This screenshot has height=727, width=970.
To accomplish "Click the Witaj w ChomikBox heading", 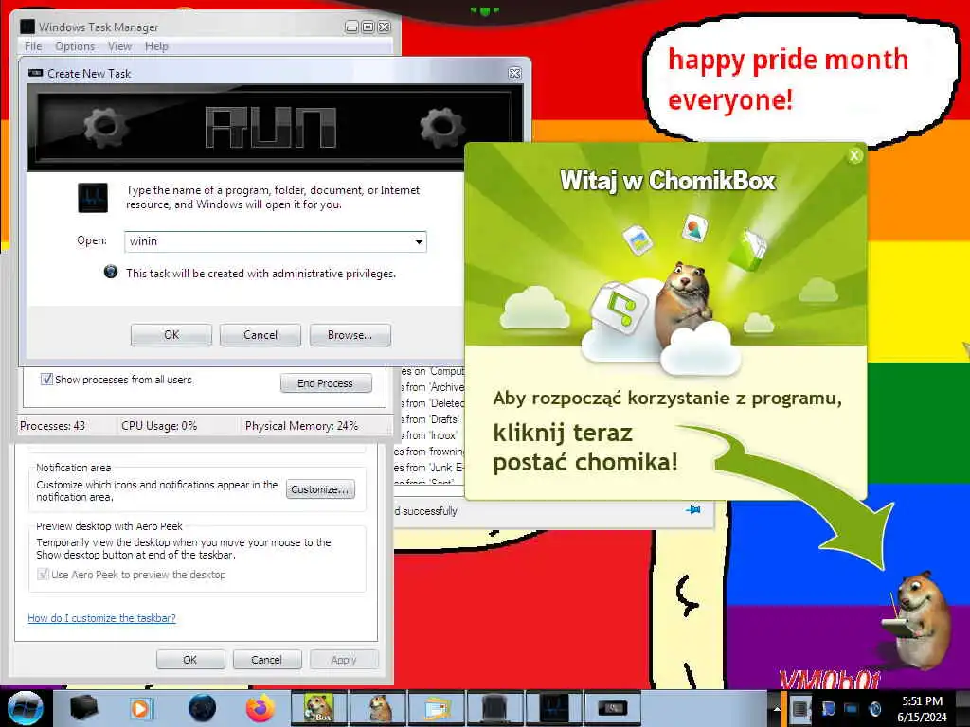I will [668, 181].
